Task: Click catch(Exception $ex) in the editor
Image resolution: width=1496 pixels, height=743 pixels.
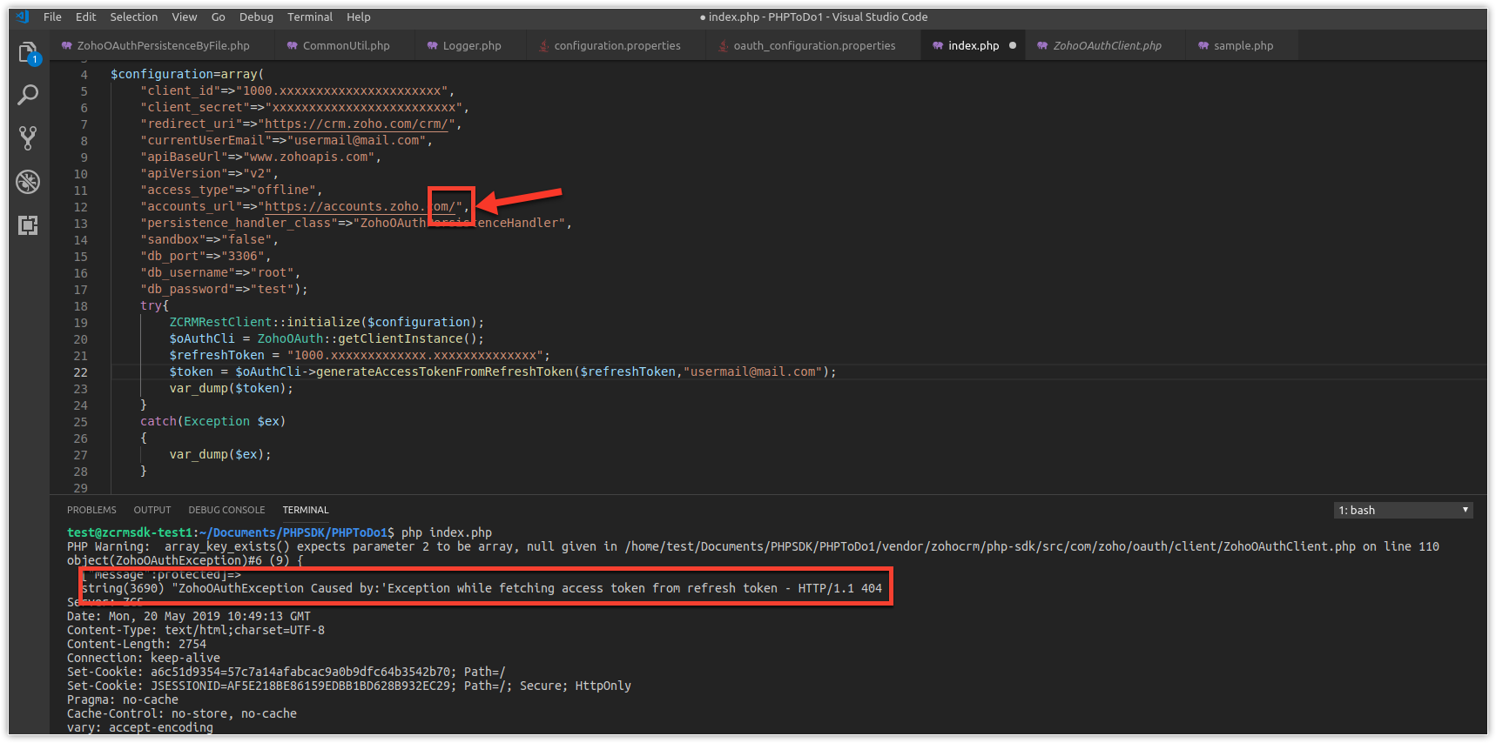Action: click(213, 421)
